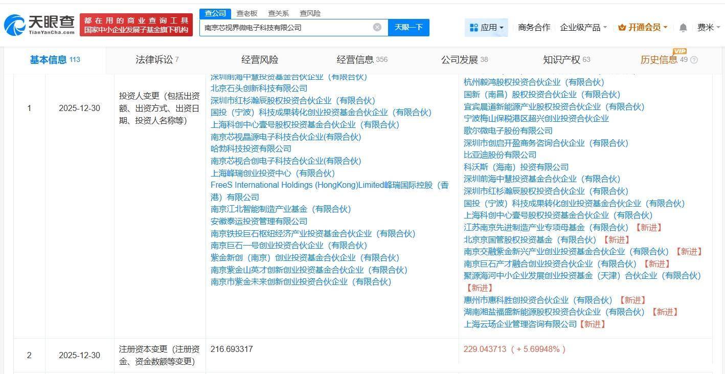Image resolution: width=725 pixels, height=374 pixels.
Task: Click the 2025-12-30 date in row 1
Action: pos(79,108)
